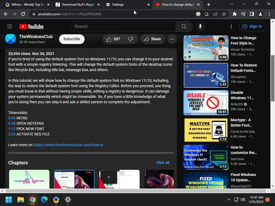Click the Chrome address bar URL
The height and width of the screenshot is (206, 275).
click(x=70, y=14)
